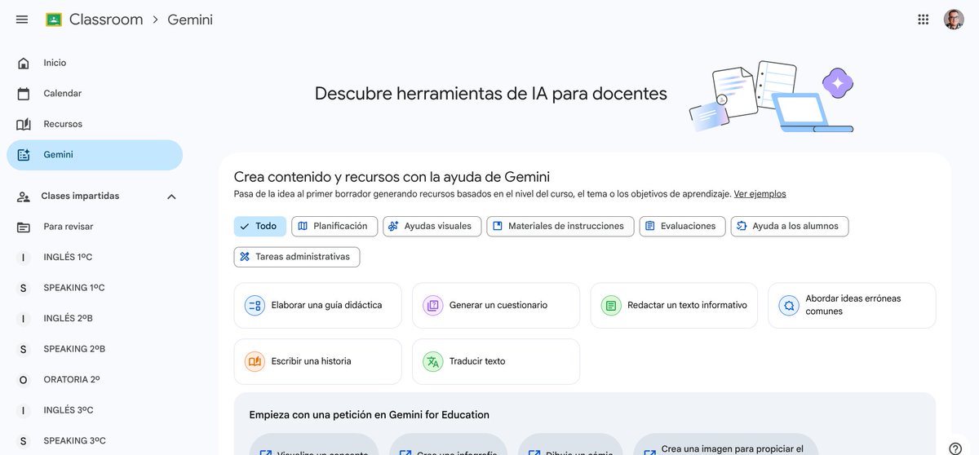Open the ORATORIA 2º class
Viewport: 979px width, 455px height.
tap(95, 380)
